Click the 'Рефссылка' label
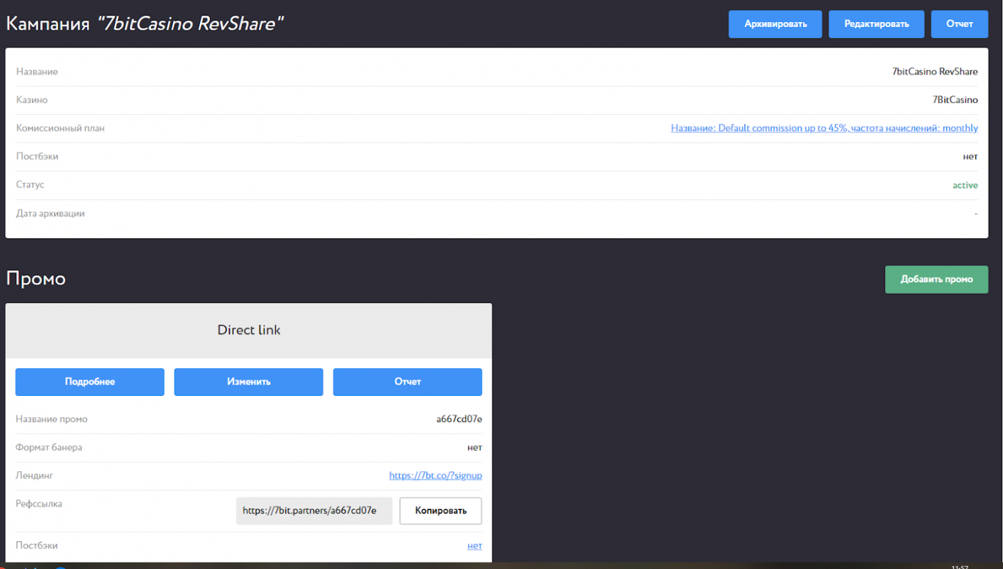The image size is (1003, 569). pyautogui.click(x=39, y=504)
